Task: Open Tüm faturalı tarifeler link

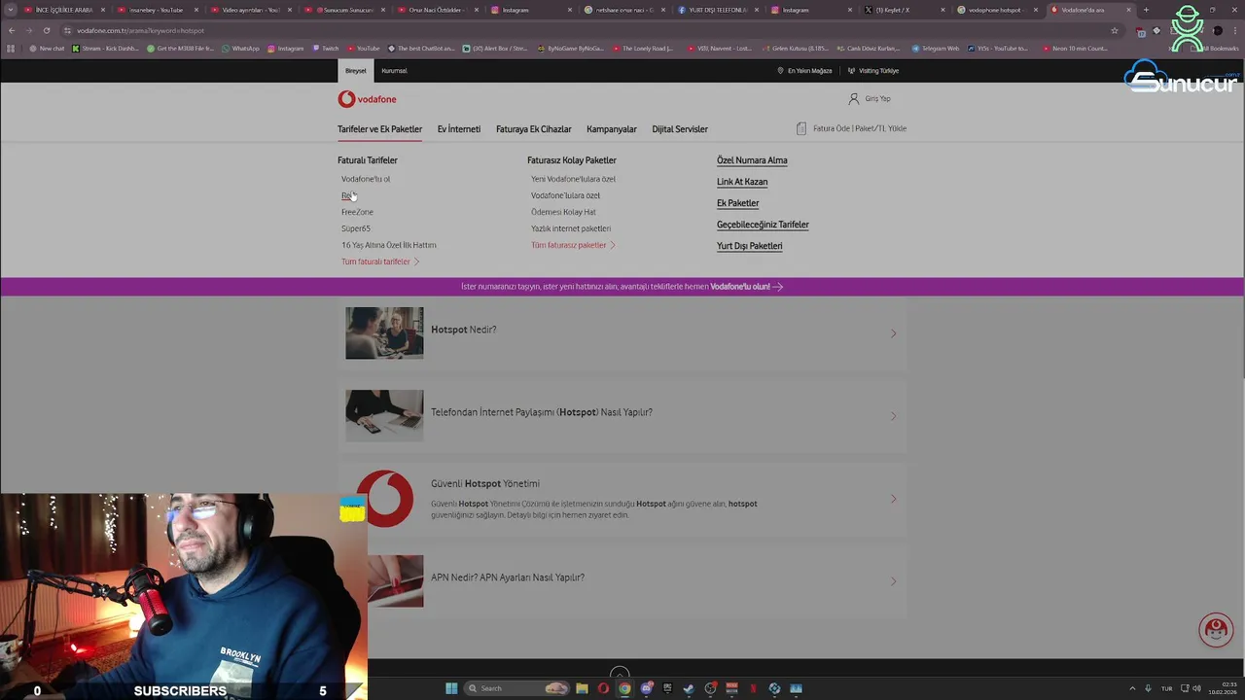Action: 380,262
